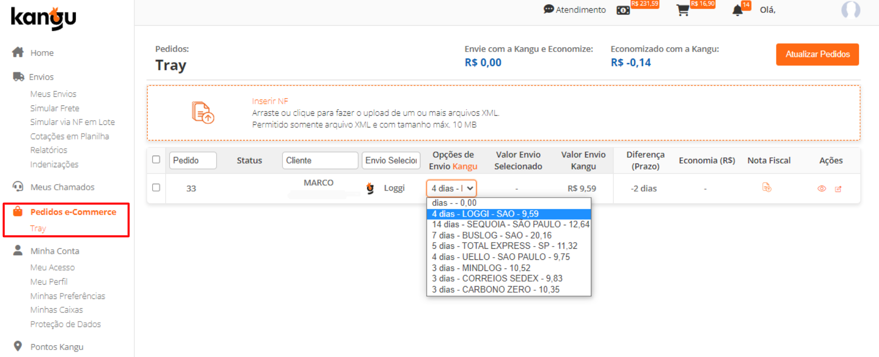Click the Nota Fiscal icon for order 33

(767, 187)
